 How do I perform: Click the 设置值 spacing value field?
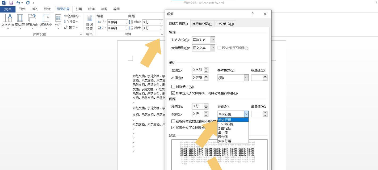pyautogui.click(x=257, y=114)
